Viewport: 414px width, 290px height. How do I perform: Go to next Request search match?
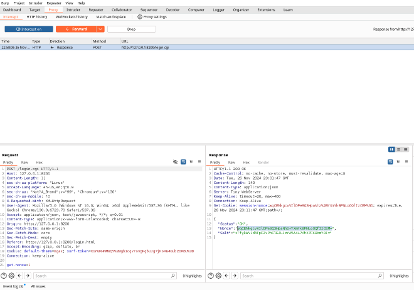point(28,276)
